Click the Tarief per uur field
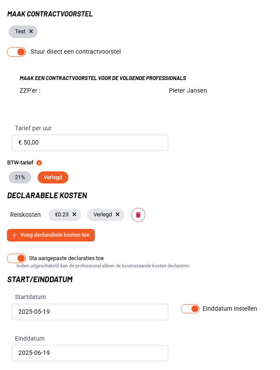Screen dimensions: 280x370 click(90, 143)
